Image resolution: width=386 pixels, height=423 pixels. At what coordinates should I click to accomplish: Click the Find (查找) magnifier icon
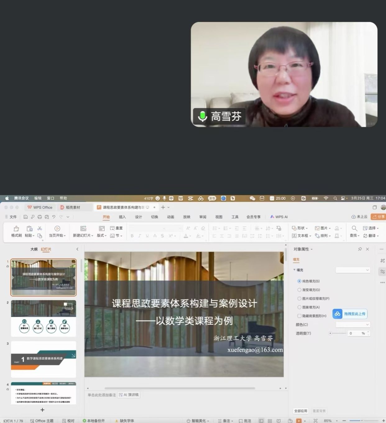click(x=354, y=228)
